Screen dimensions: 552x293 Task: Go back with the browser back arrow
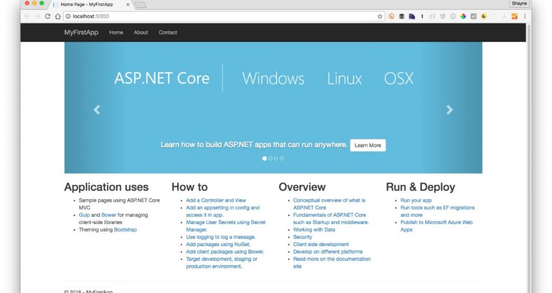coord(27,16)
